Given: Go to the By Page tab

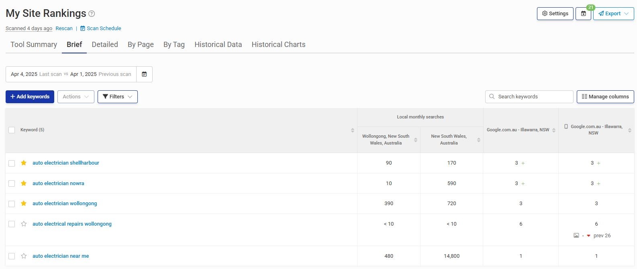Looking at the screenshot, I should [x=141, y=45].
